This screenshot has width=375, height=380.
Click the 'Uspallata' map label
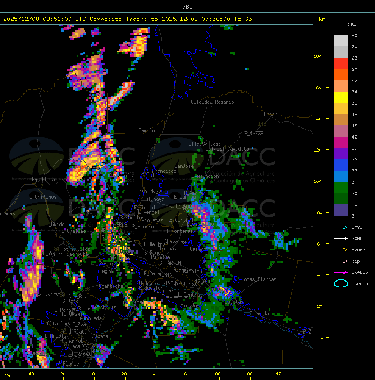pyautogui.click(x=42, y=180)
